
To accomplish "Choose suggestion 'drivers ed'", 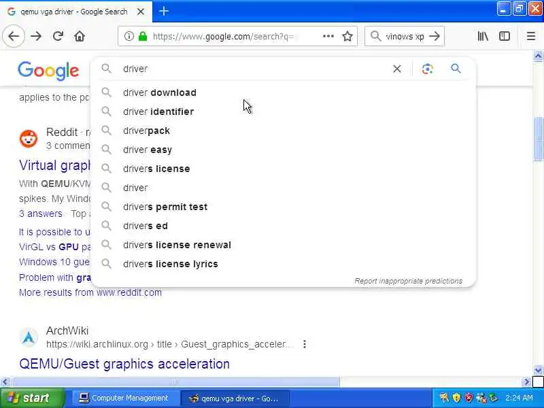I will pos(283,226).
